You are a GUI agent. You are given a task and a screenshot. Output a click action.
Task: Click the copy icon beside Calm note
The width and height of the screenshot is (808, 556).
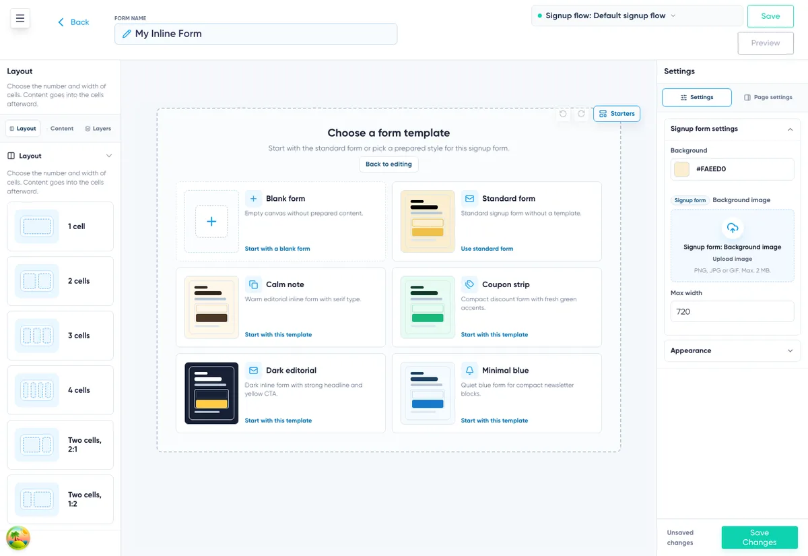253,284
